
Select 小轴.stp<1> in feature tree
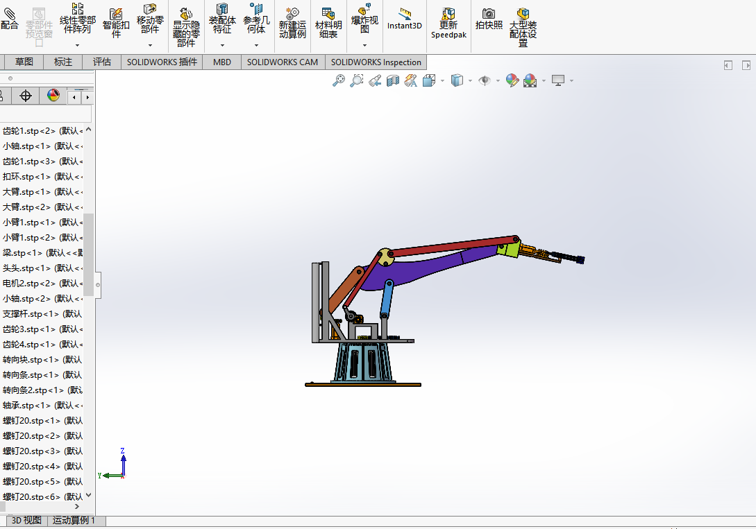click(x=42, y=146)
